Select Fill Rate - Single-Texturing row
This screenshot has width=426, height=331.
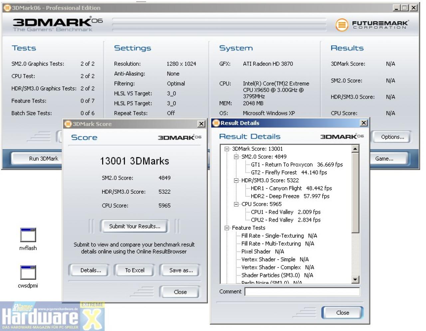coord(279,236)
